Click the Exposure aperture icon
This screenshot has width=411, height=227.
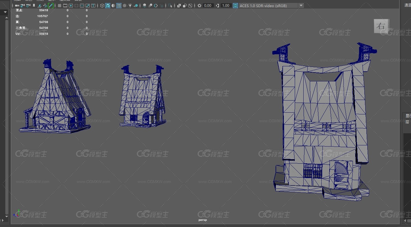(199, 6)
